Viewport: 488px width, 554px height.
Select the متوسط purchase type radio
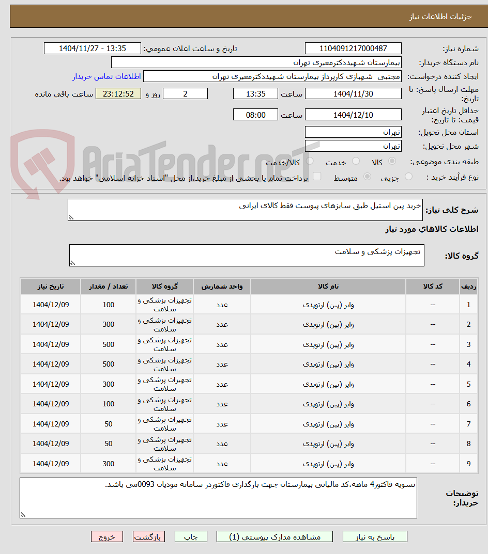tap(368, 176)
